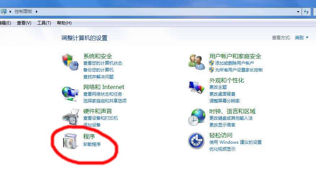Expand the 类别 view-by dropdown

click(302, 38)
